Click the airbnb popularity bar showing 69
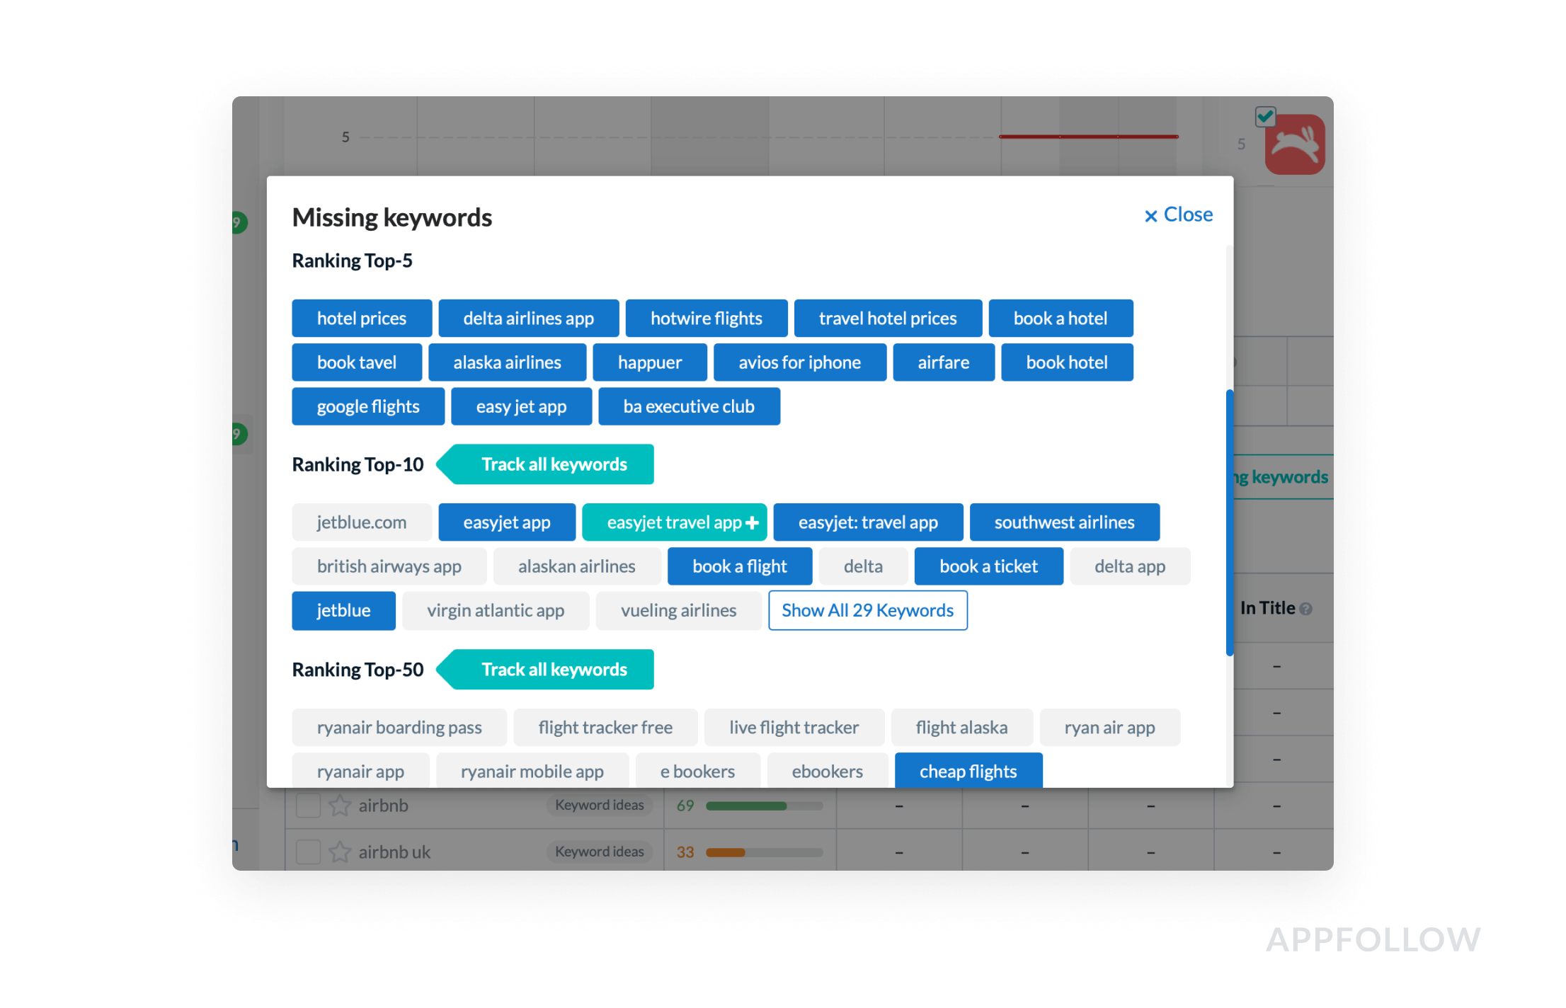This screenshot has width=1566, height=1008. tap(765, 806)
